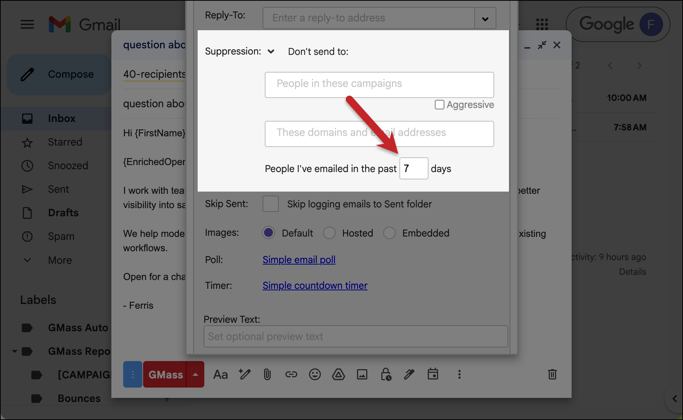Screen dimensions: 683x420
Task: Open the emoji picker in compose toolbar
Action: (x=315, y=375)
